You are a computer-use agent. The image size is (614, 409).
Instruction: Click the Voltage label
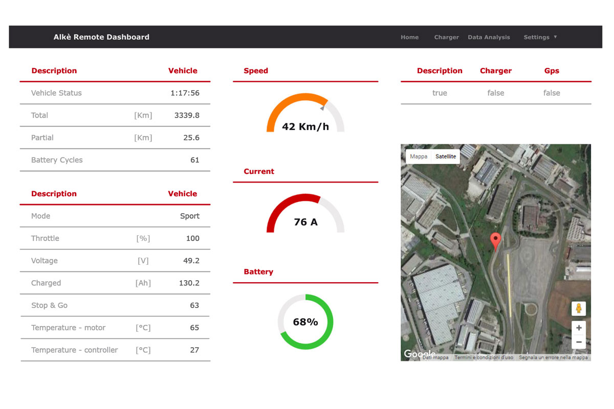(x=45, y=261)
